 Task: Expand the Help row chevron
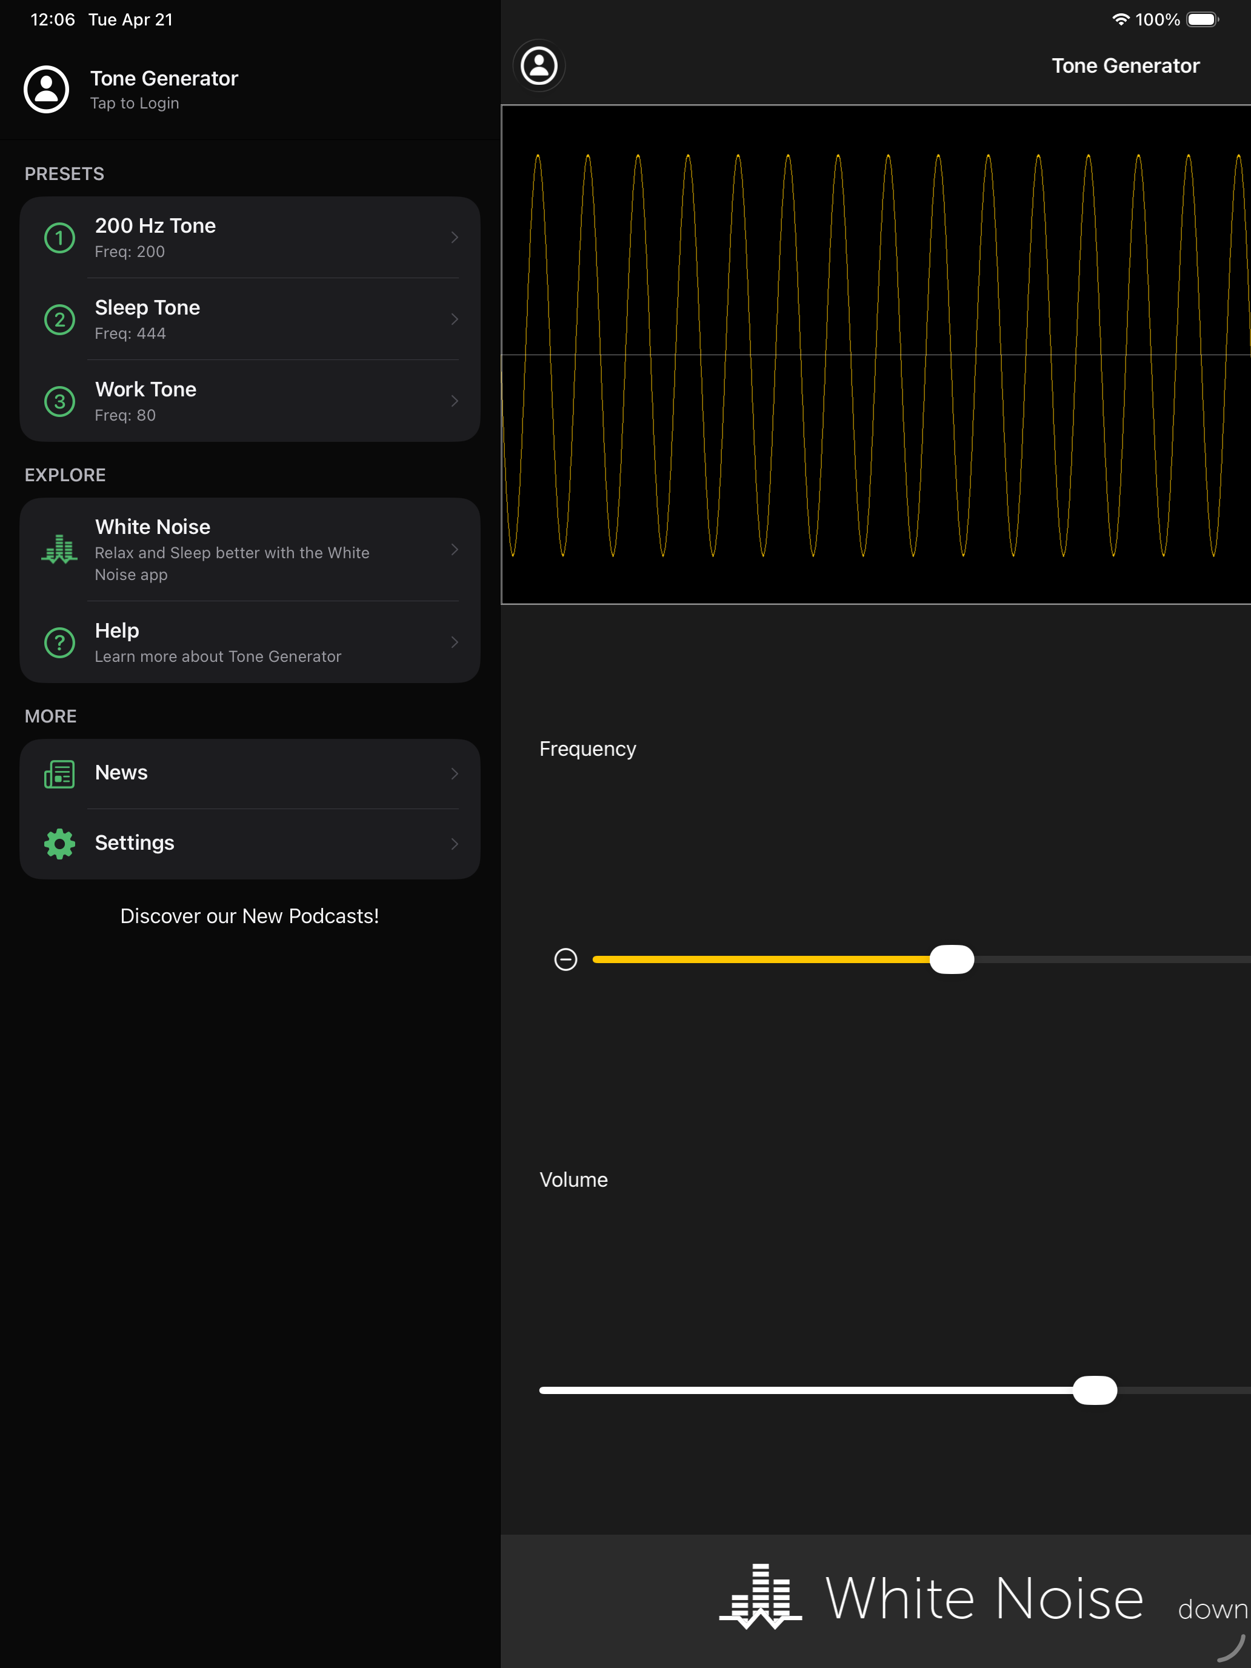455,642
